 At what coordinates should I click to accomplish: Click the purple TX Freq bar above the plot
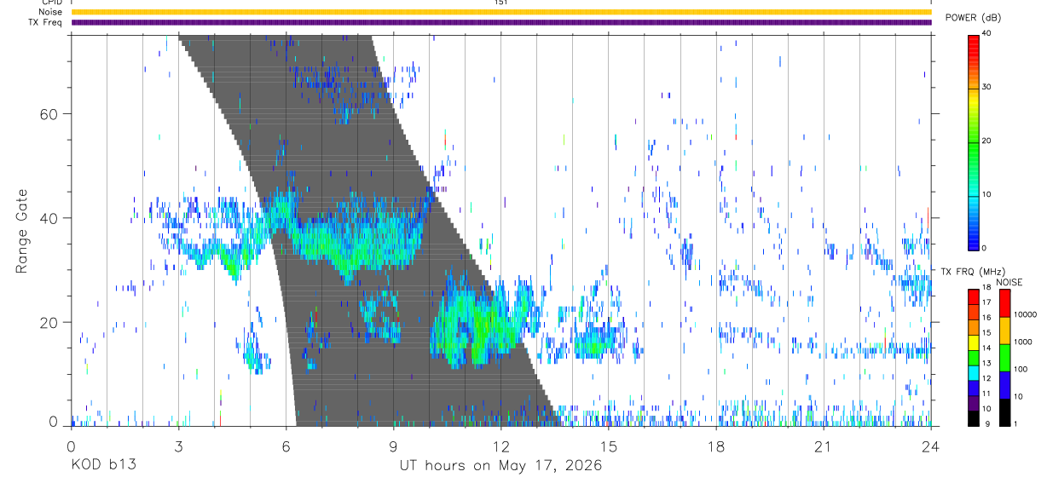(x=501, y=22)
